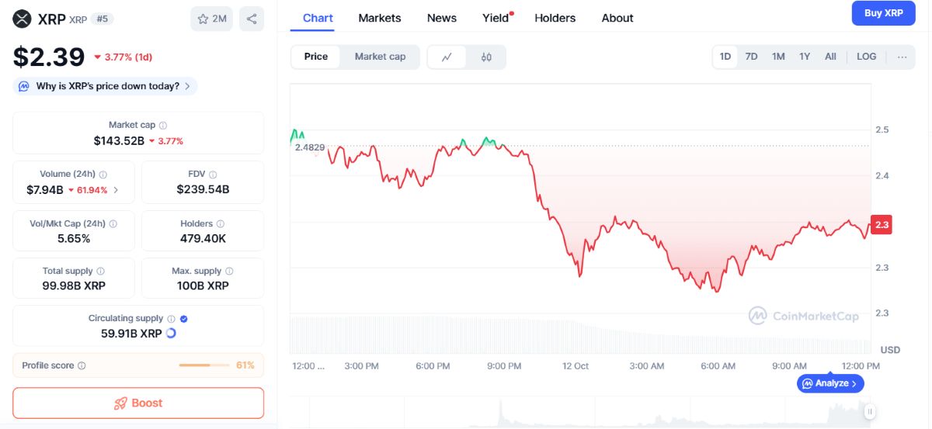This screenshot has width=932, height=429.
Task: Click the XRP coin logo icon
Action: [x=23, y=19]
